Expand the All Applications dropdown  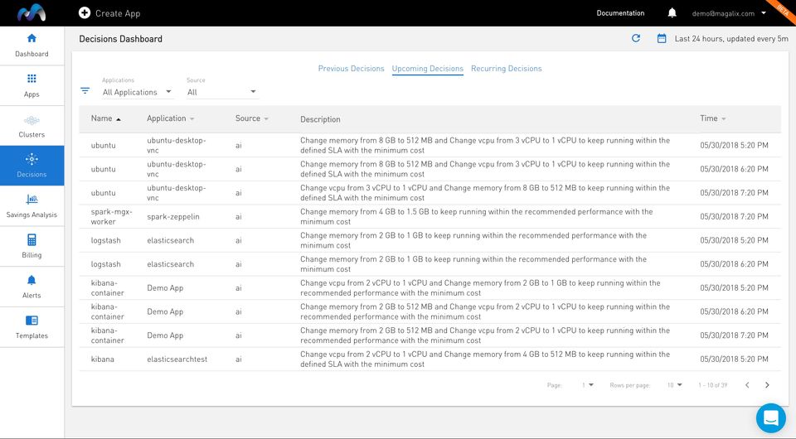tap(137, 92)
